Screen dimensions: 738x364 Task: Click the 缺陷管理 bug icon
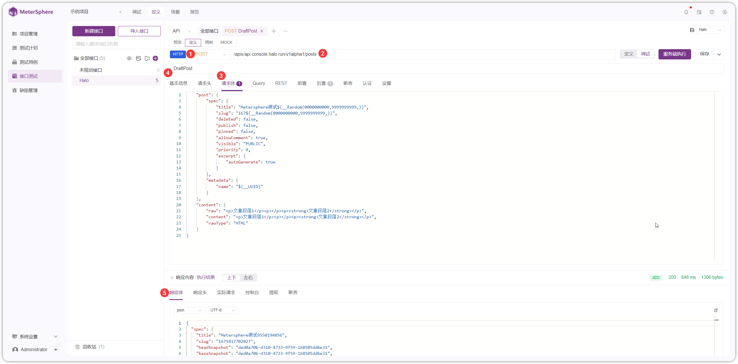point(15,90)
